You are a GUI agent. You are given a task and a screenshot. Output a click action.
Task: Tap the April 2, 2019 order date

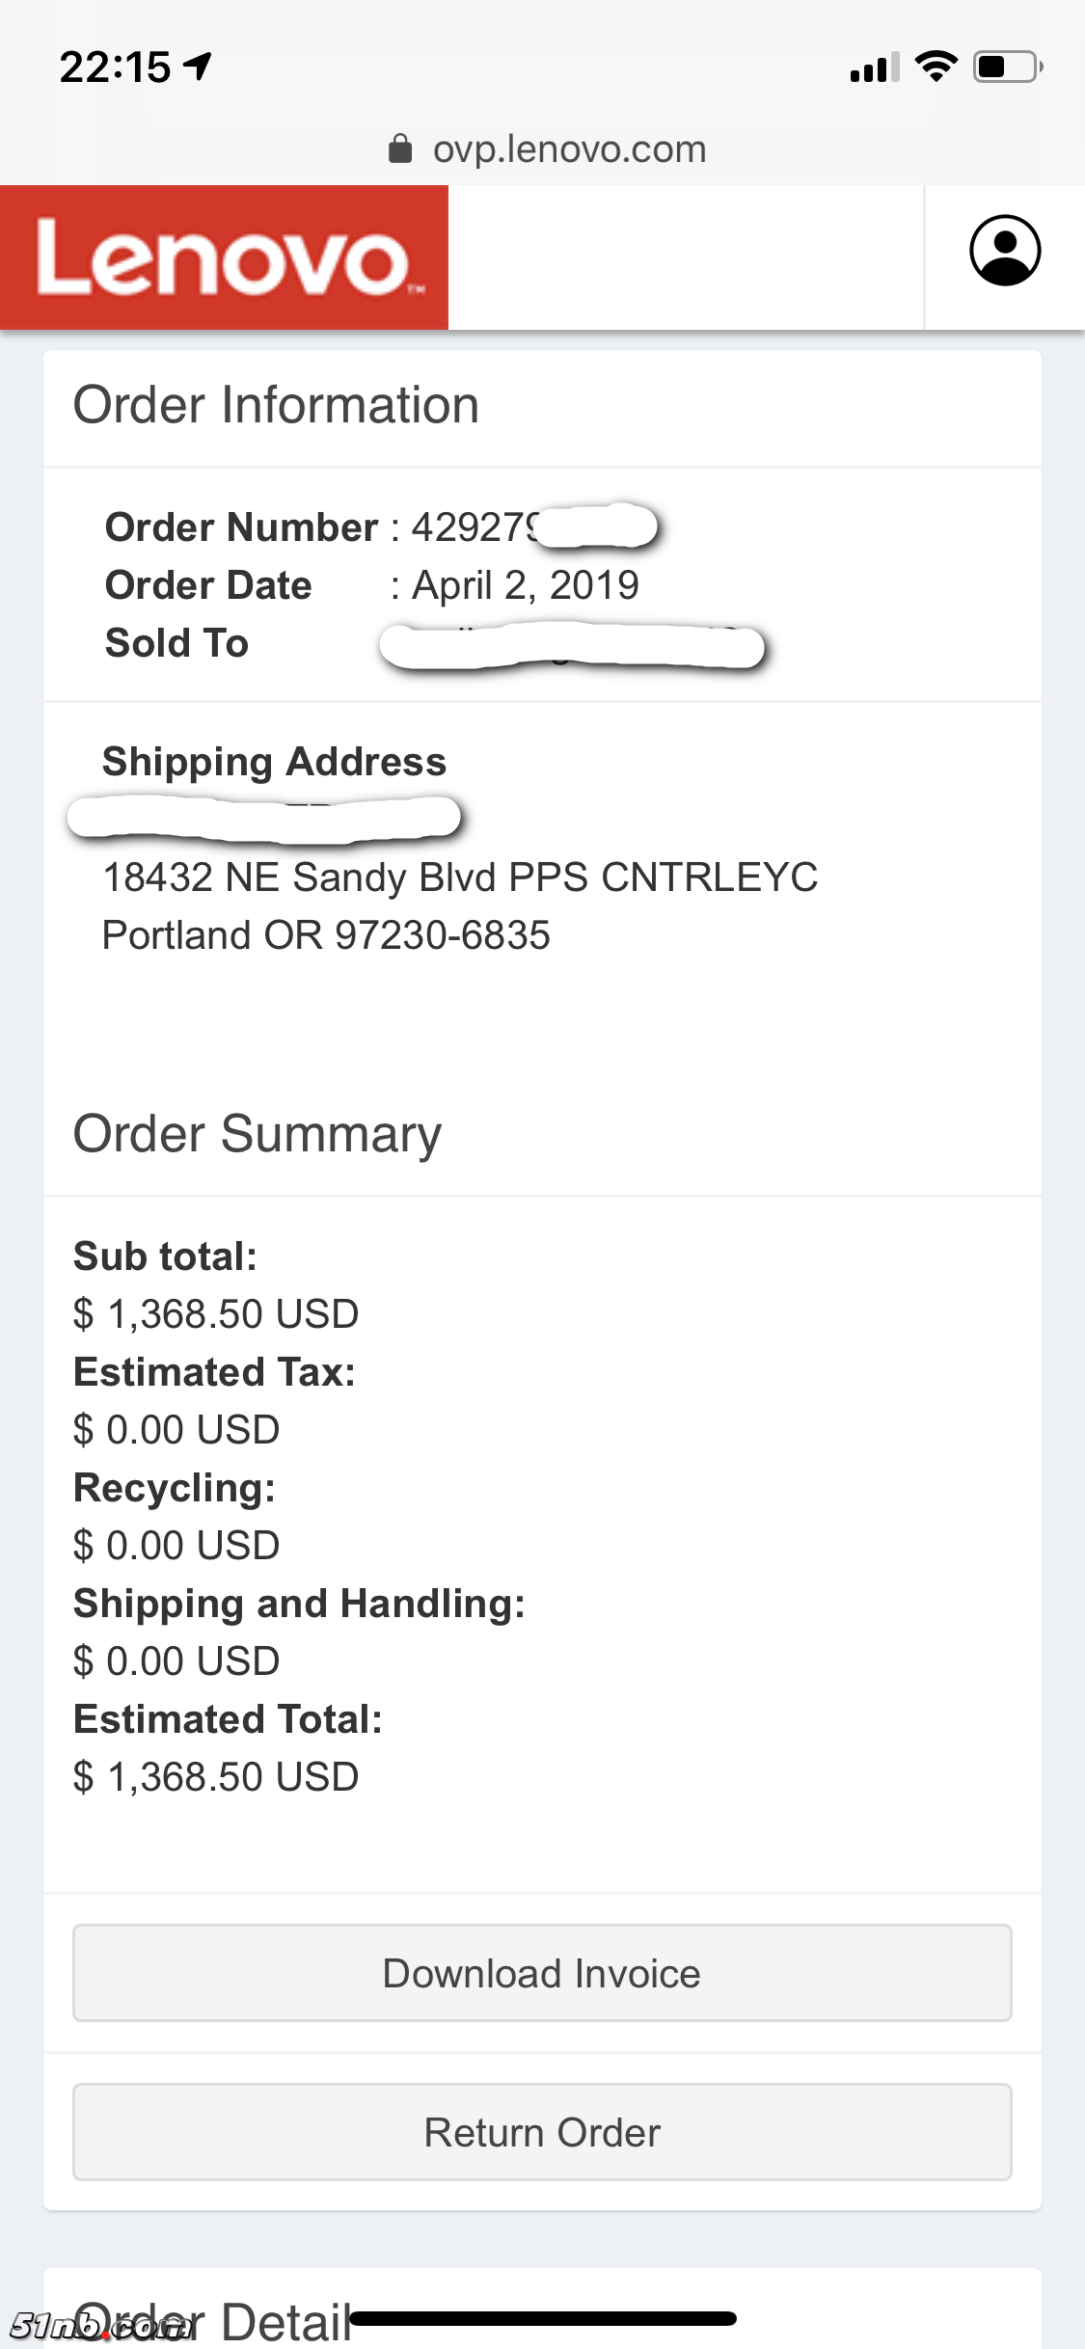[x=526, y=585]
